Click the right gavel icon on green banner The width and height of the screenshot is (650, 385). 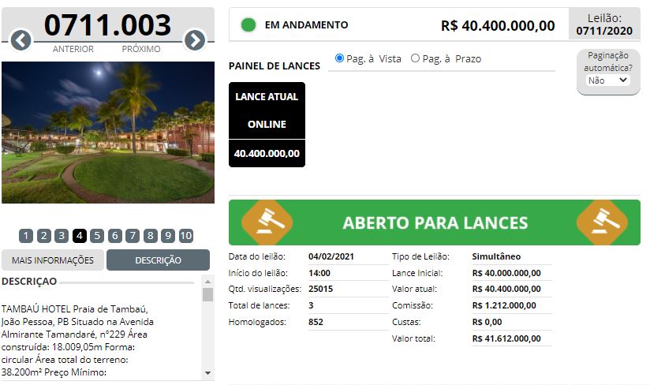(x=603, y=222)
